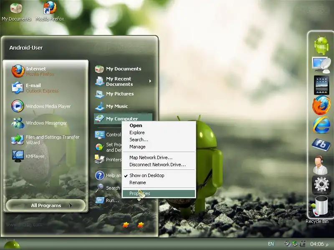This screenshot has height=250, width=334.
Task: Open E-mail Outlook Express entry
Action: point(46,88)
